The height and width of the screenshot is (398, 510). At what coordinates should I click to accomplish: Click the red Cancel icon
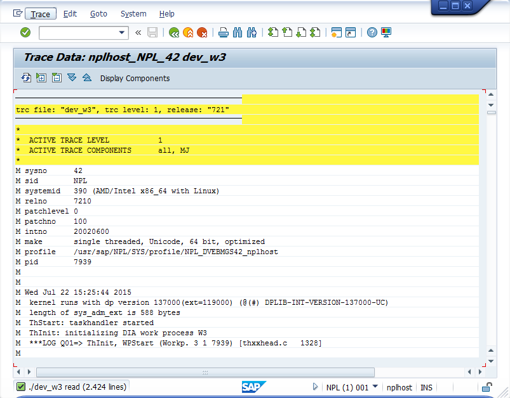[x=202, y=32]
